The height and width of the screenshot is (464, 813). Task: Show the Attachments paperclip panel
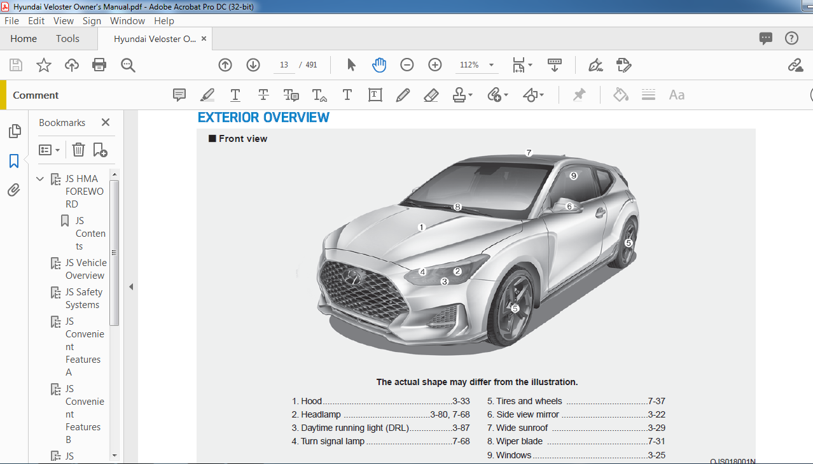click(x=14, y=190)
